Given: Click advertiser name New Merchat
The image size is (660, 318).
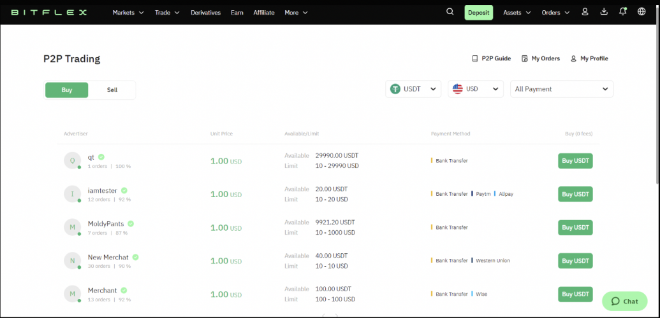Looking at the screenshot, I should tap(108, 258).
